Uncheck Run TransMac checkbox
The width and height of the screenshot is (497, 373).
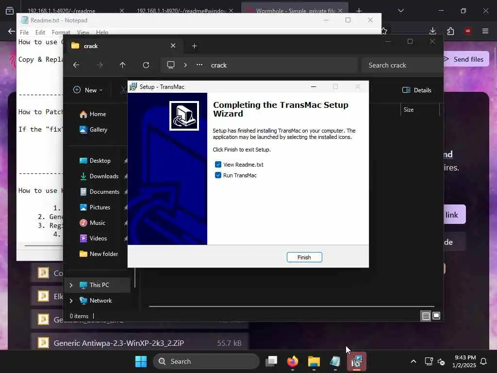pos(218,175)
